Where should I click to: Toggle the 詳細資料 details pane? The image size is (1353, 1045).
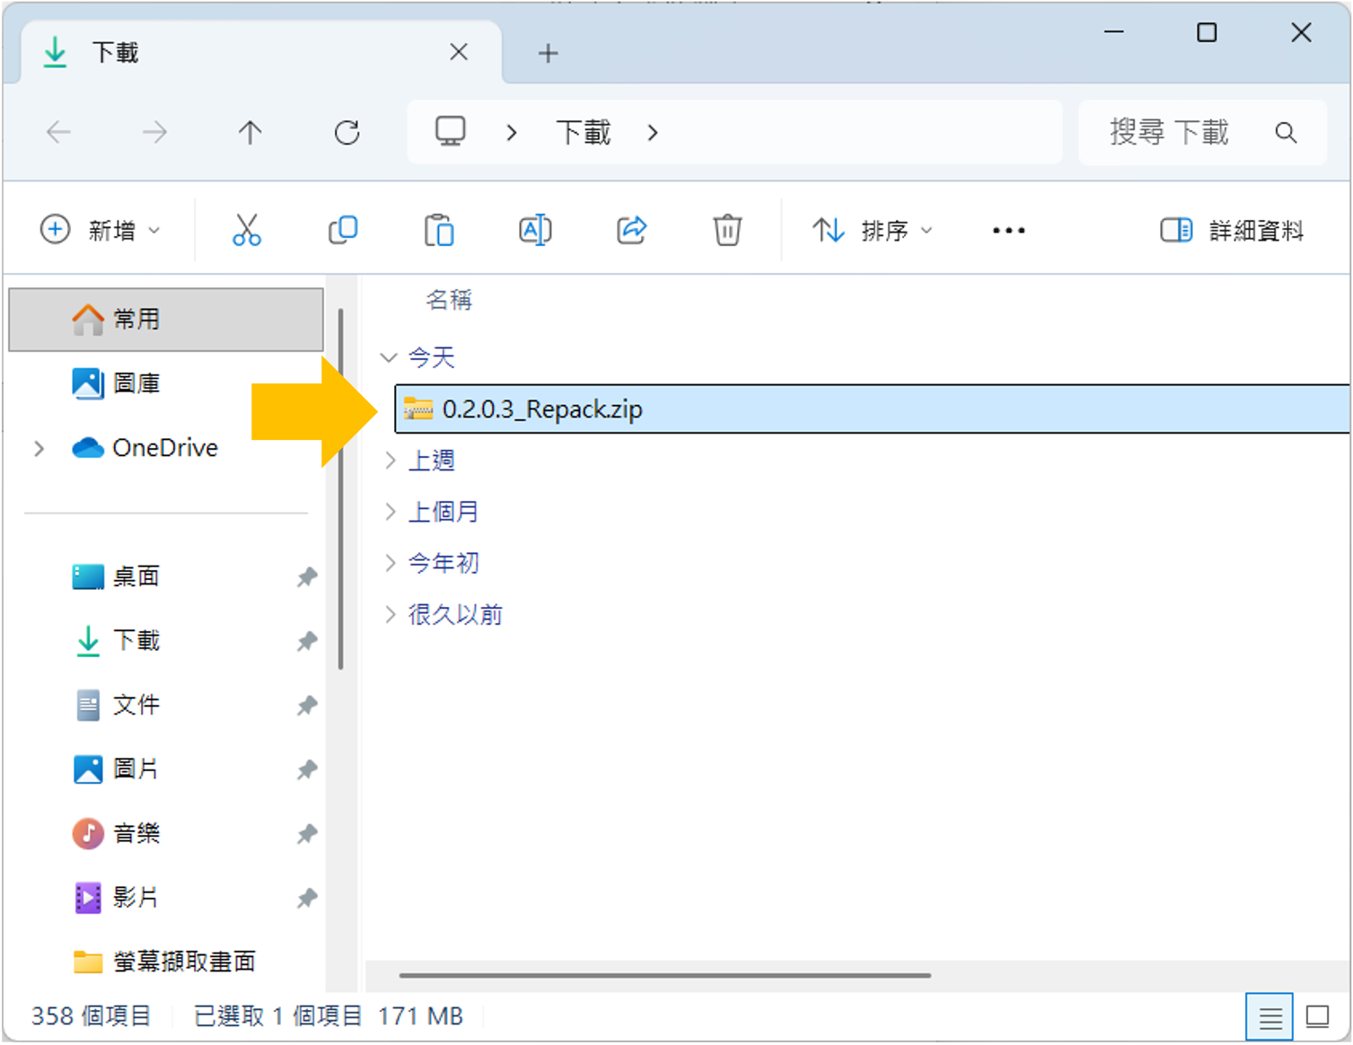1231,231
